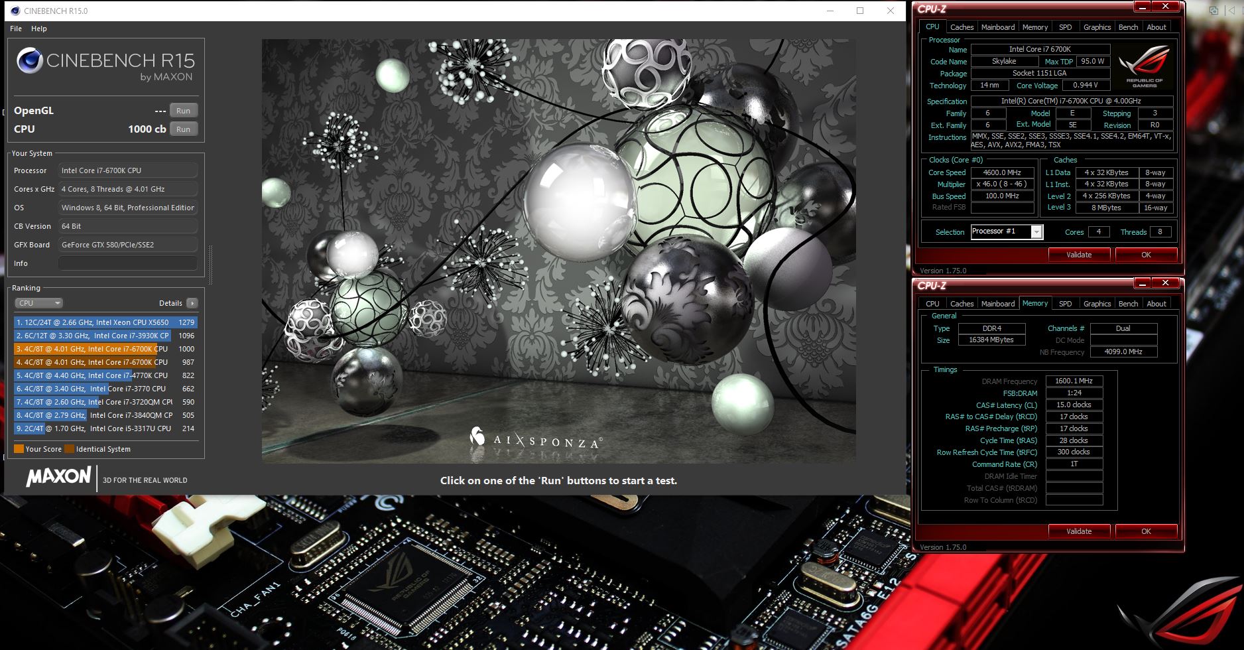Select ranking row i7-6700K with score 1000

click(105, 349)
